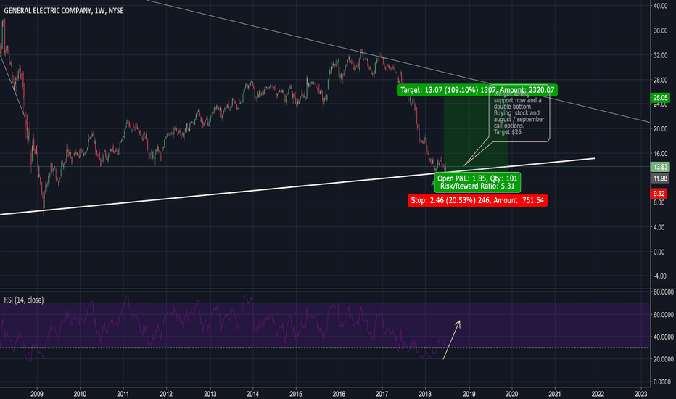Select the RSI (14, close) indicator label
Image resolution: width=676 pixels, height=399 pixels.
click(x=24, y=300)
